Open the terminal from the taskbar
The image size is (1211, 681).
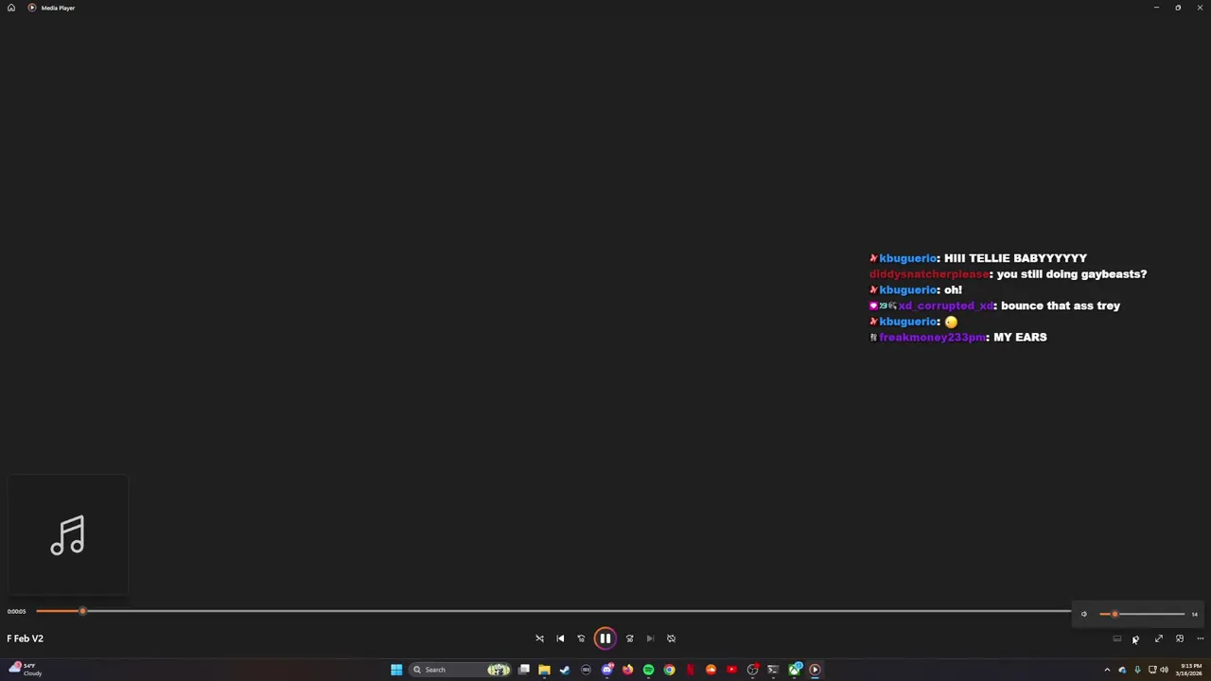click(x=773, y=670)
